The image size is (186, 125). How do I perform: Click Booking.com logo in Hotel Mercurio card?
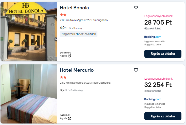coord(153,99)
